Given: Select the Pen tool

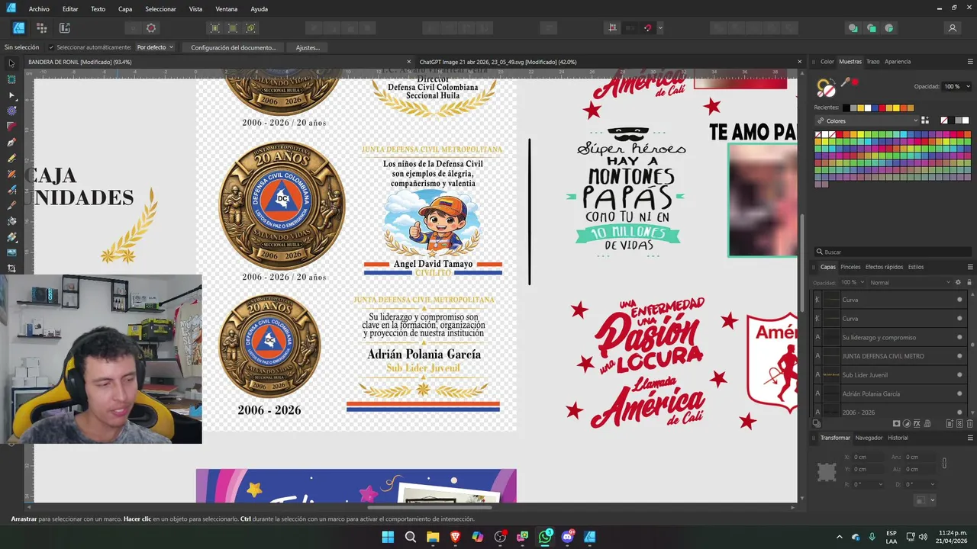Looking at the screenshot, I should [11, 143].
